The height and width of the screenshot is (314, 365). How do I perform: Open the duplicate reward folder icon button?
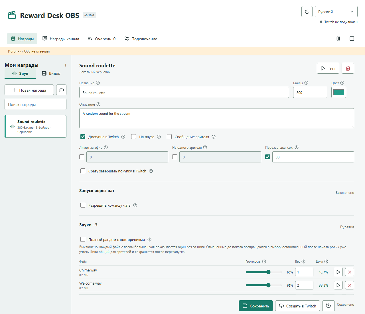[x=61, y=90]
